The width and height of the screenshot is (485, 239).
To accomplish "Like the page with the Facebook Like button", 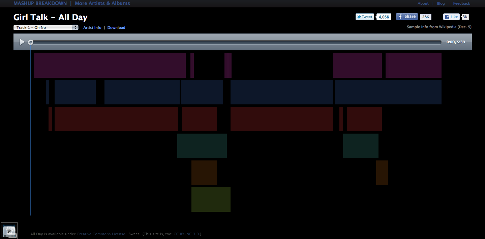I will coord(451,17).
